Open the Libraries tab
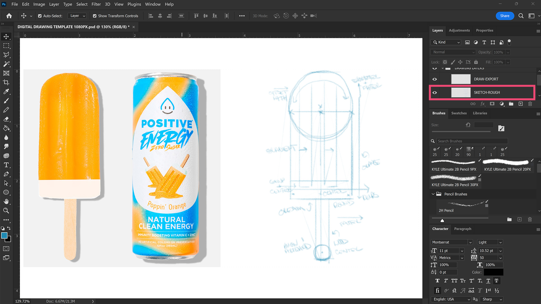The height and width of the screenshot is (304, 541). point(480,113)
